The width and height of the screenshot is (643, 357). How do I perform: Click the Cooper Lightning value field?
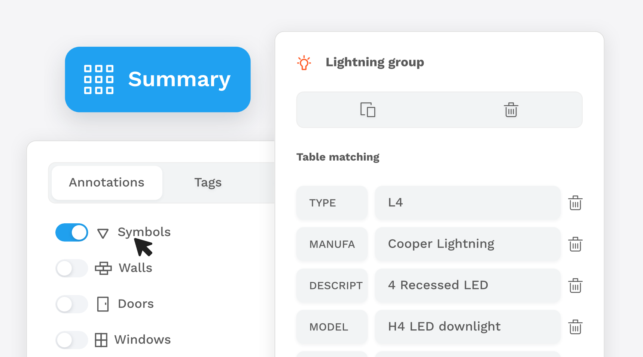point(467,244)
